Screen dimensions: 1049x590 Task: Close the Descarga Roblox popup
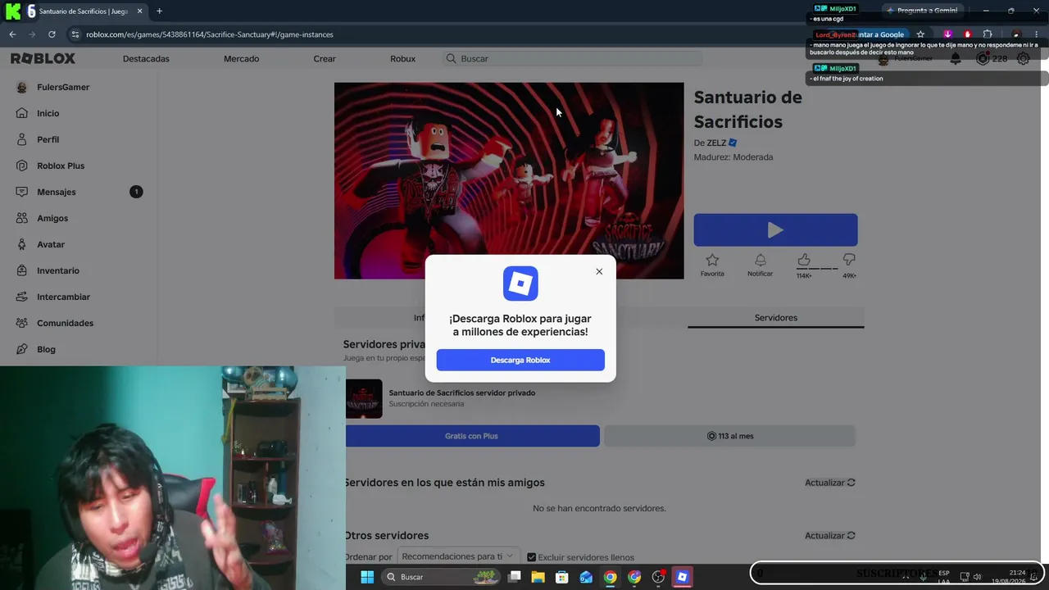599,271
